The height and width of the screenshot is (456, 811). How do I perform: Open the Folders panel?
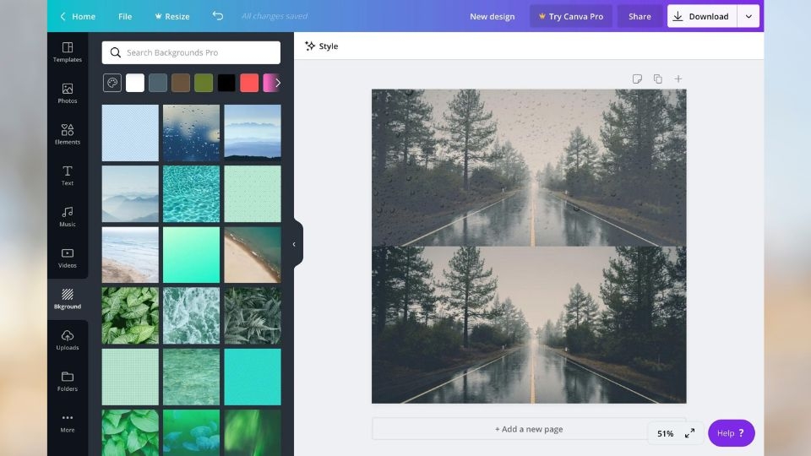click(68, 382)
